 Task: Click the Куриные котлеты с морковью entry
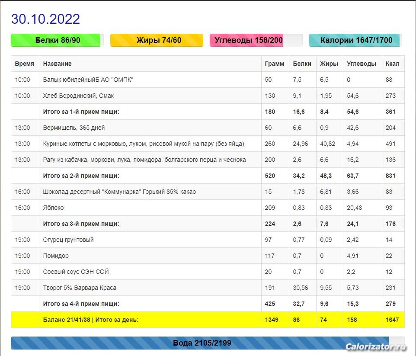pyautogui.click(x=144, y=144)
